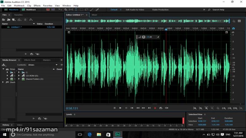Click the Stop button in transport

pyautogui.click(x=114, y=108)
